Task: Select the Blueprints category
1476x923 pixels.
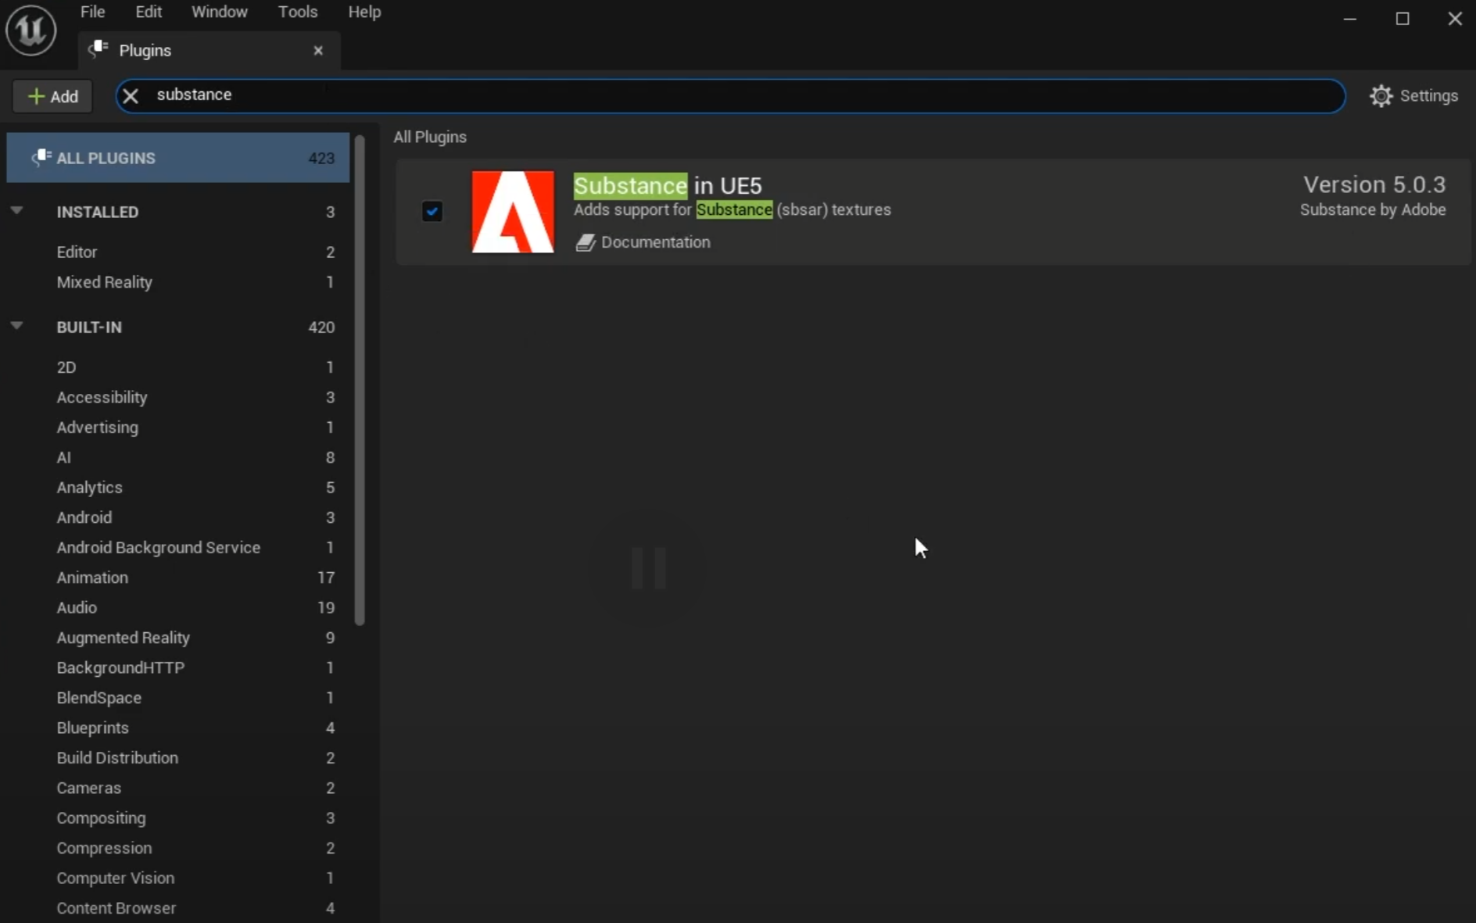Action: pyautogui.click(x=93, y=728)
